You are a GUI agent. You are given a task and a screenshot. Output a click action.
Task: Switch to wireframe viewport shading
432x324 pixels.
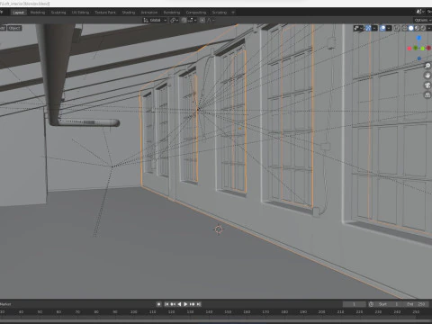point(405,28)
